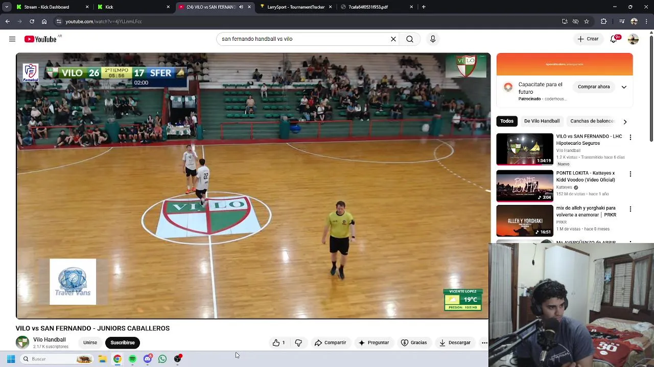Mute the tab via speaker icon
654x367 pixels.
[x=241, y=7]
